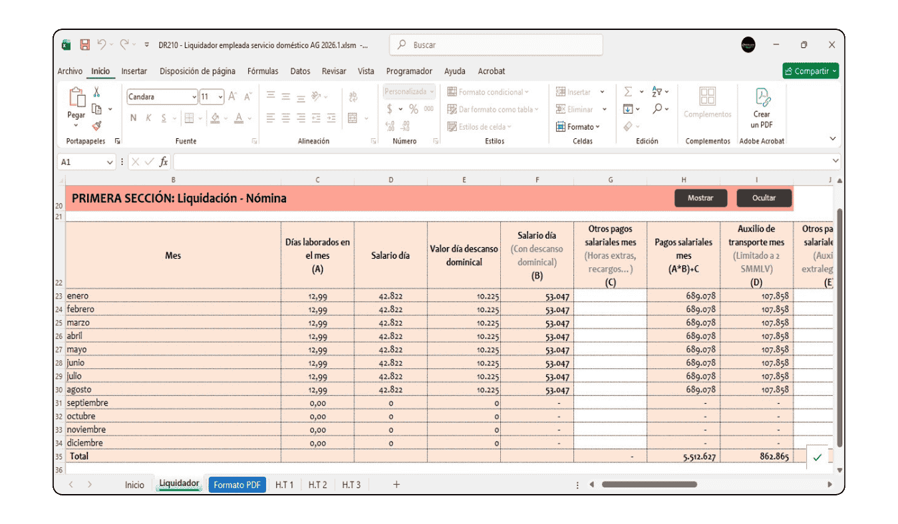Open Sort and Filter tool

coord(657,92)
